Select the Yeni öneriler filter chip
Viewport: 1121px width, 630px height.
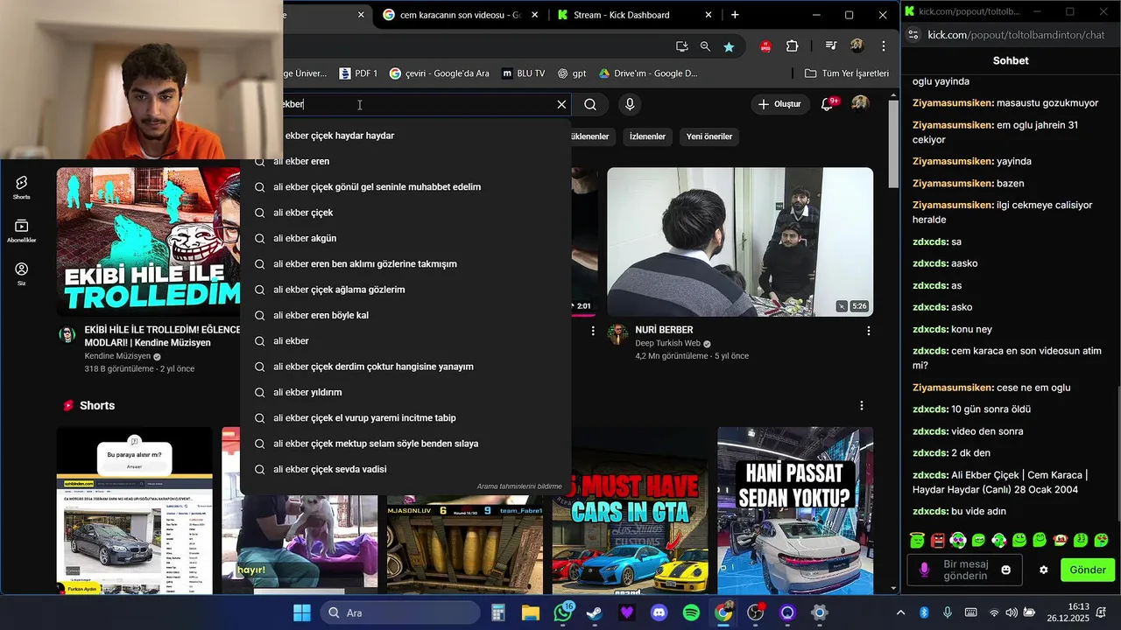709,136
